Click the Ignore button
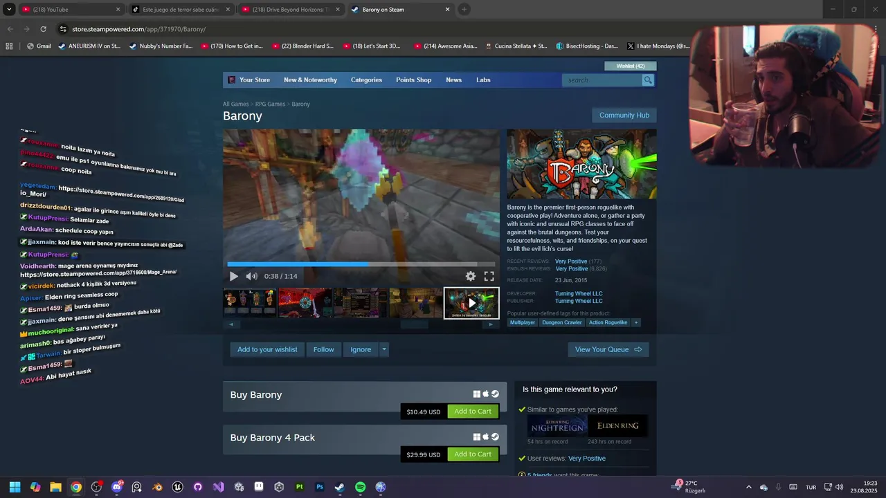This screenshot has height=498, width=886. coord(361,349)
